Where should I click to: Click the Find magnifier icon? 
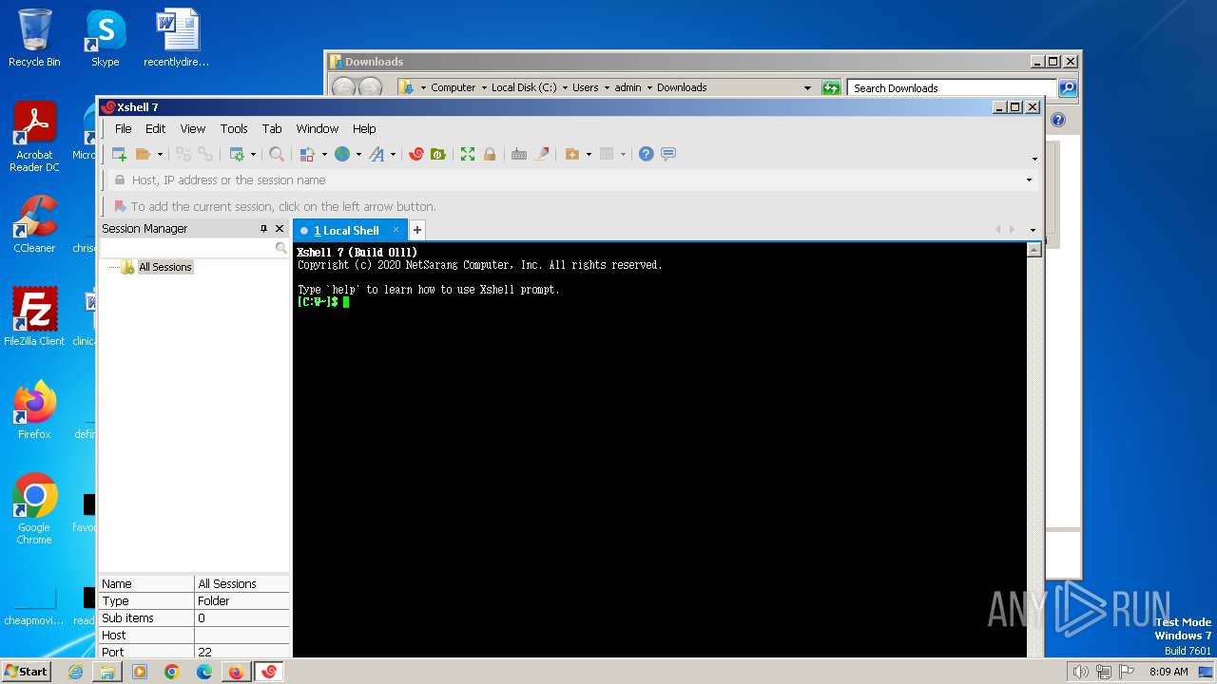pyautogui.click(x=276, y=154)
